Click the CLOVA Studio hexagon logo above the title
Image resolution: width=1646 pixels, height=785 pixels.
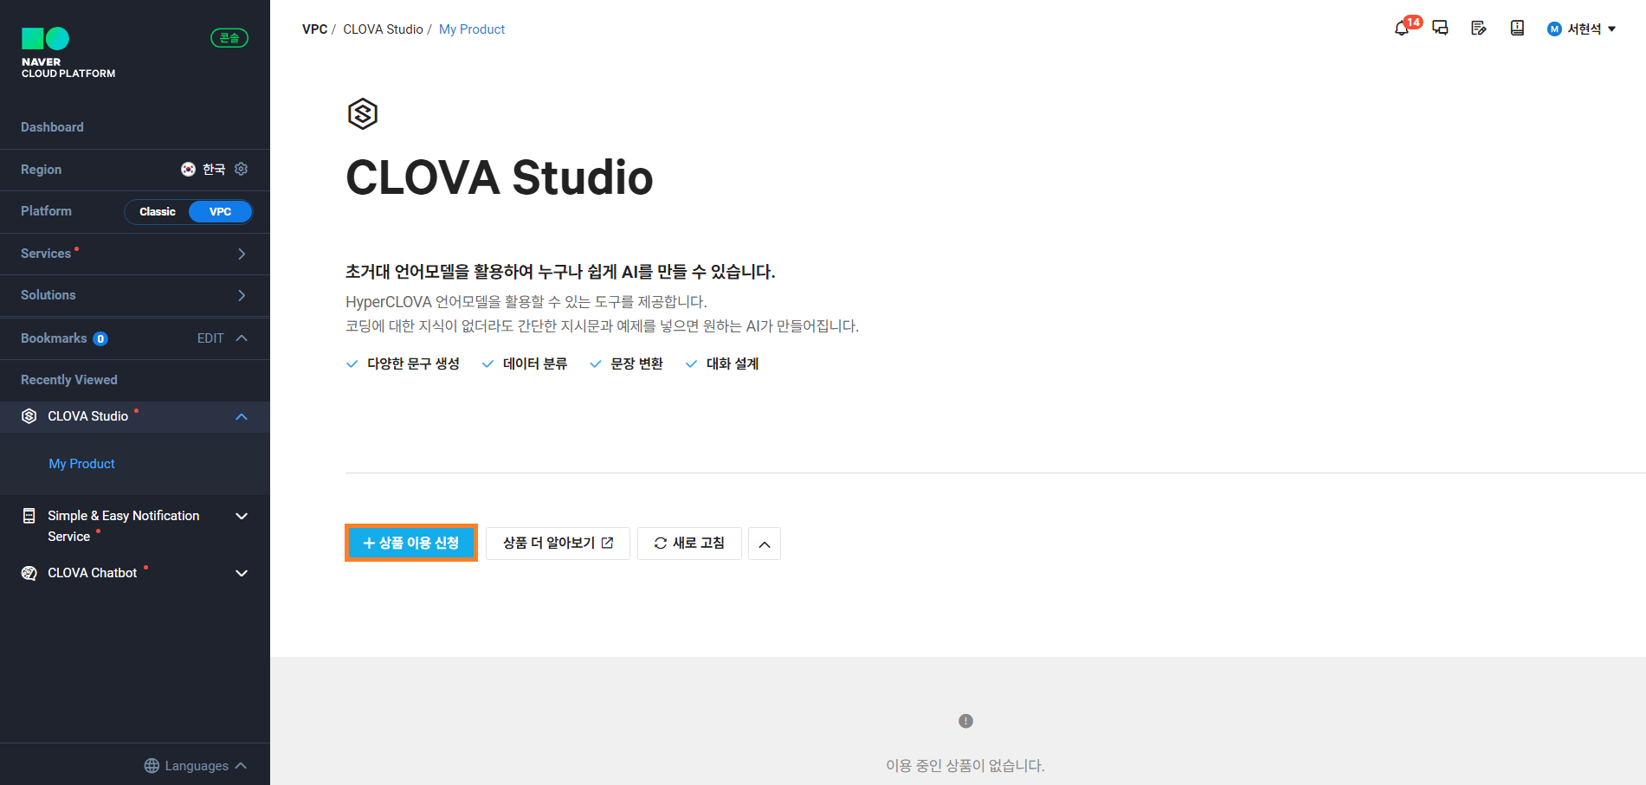click(363, 113)
